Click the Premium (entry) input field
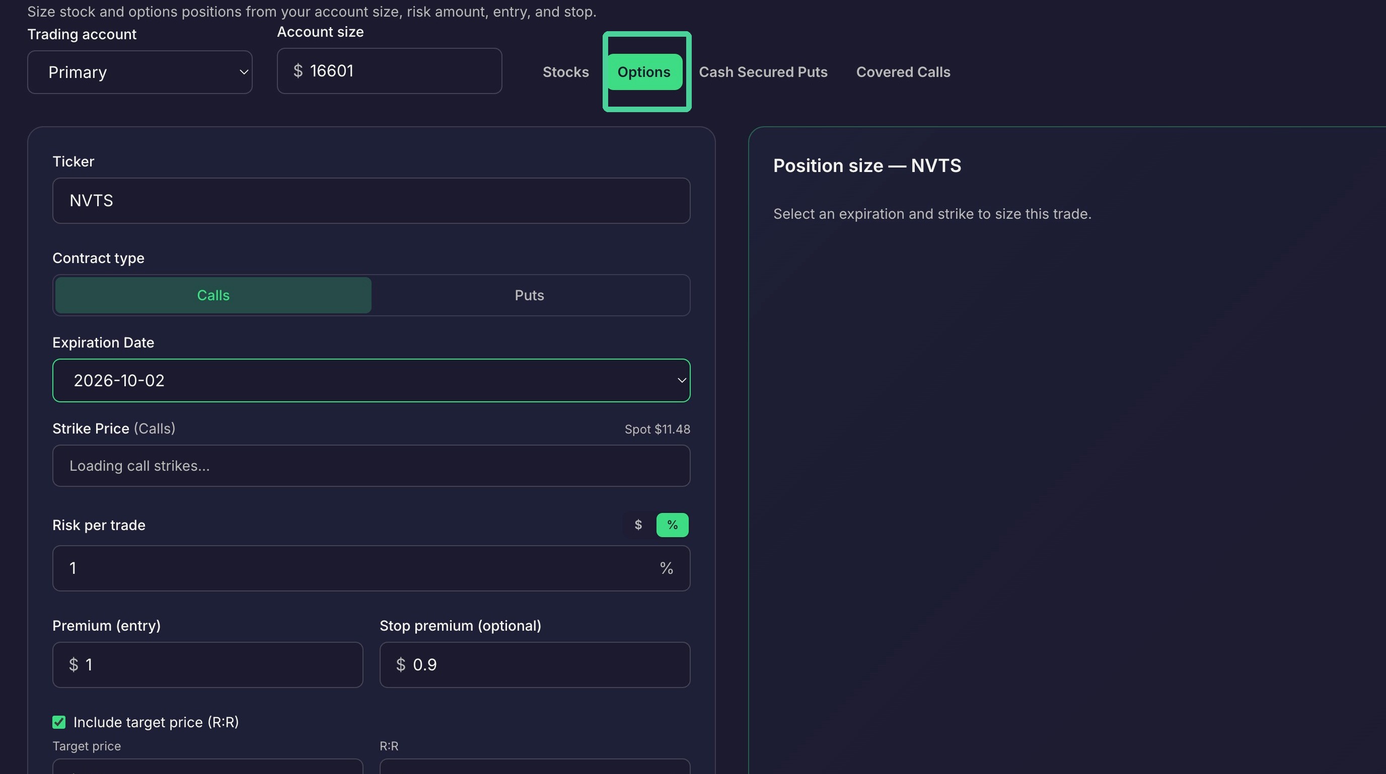Screen dimensions: 1386x774 pos(208,664)
